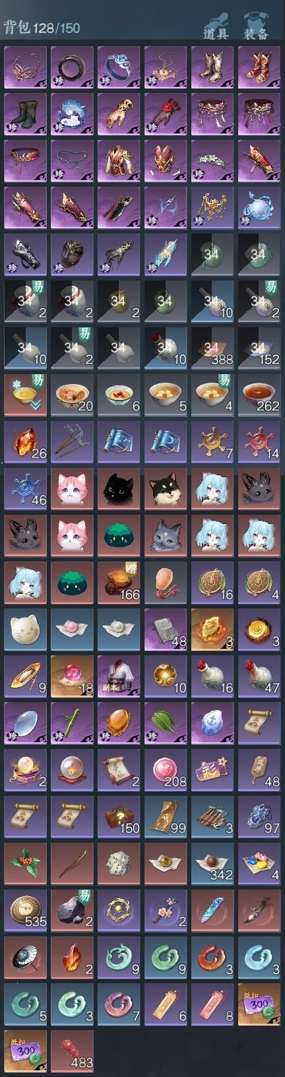The image size is (285, 1077).
Task: Click the 背包 128/150 capacity label
Action: (x=42, y=28)
